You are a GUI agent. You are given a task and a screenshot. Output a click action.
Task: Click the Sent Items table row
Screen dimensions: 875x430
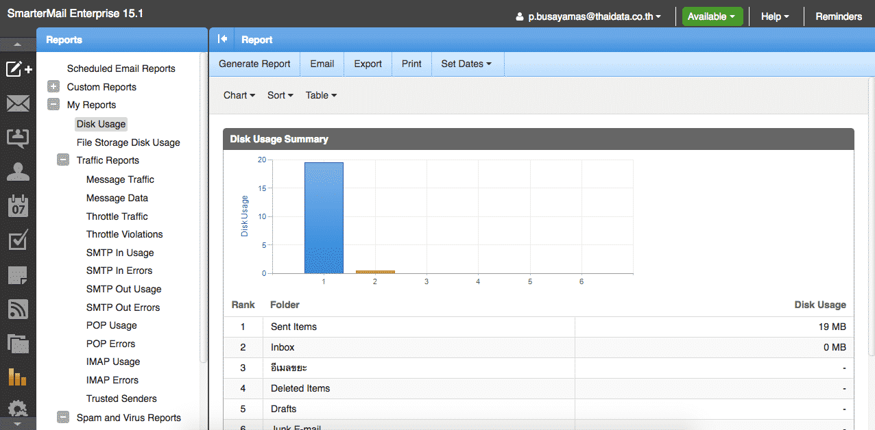point(538,327)
